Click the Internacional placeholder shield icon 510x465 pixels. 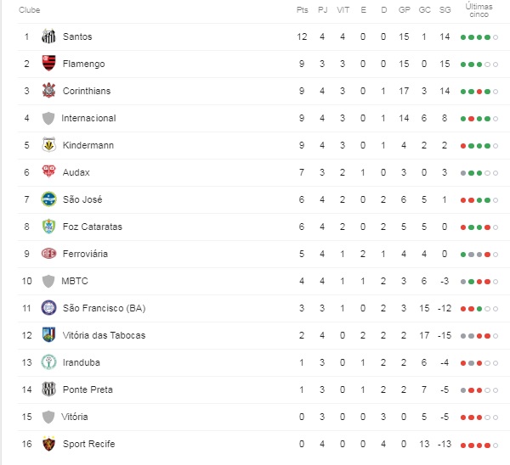[48, 118]
